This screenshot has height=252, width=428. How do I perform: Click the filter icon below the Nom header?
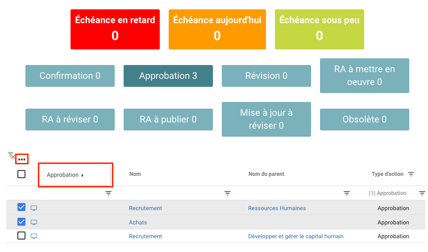[228, 193]
